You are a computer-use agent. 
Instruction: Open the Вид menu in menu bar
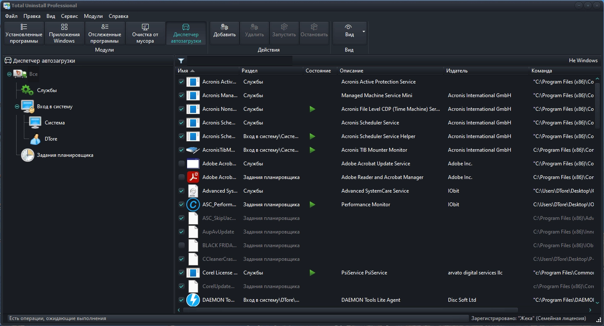(51, 16)
